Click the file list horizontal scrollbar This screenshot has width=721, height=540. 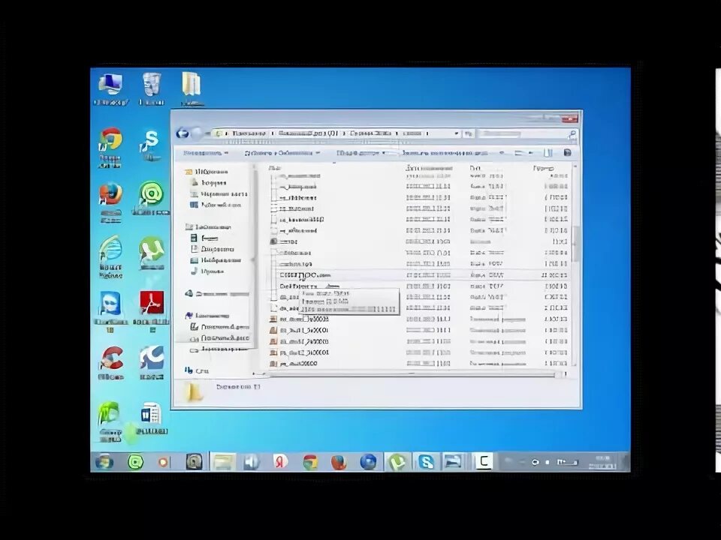tap(409, 375)
